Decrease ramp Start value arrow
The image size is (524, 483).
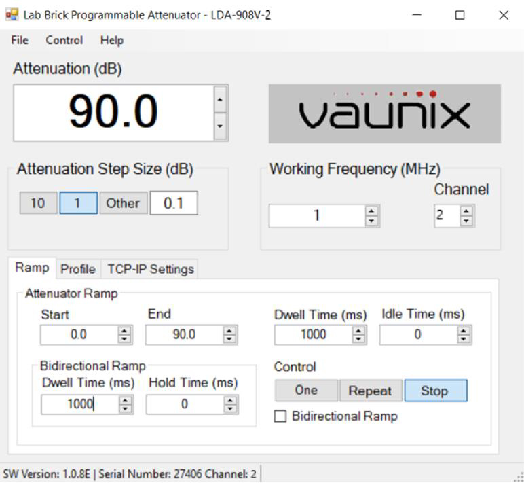click(124, 339)
